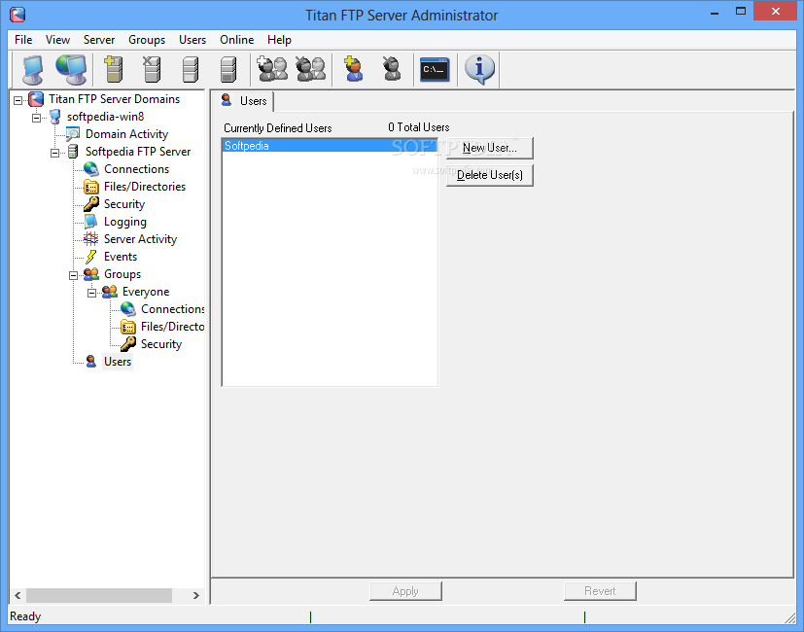Click the blue info bubble toolbar icon
The image size is (804, 632).
click(479, 69)
